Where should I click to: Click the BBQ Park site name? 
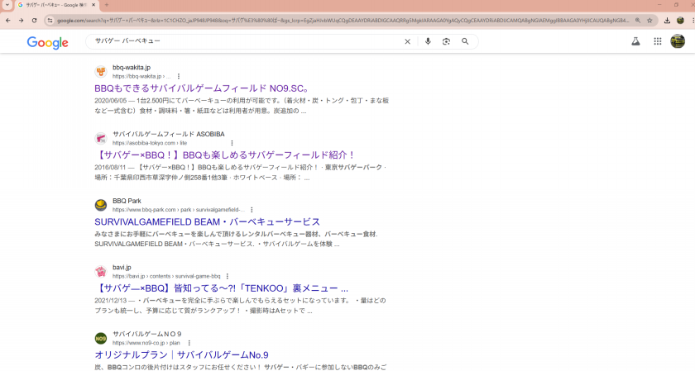point(127,201)
